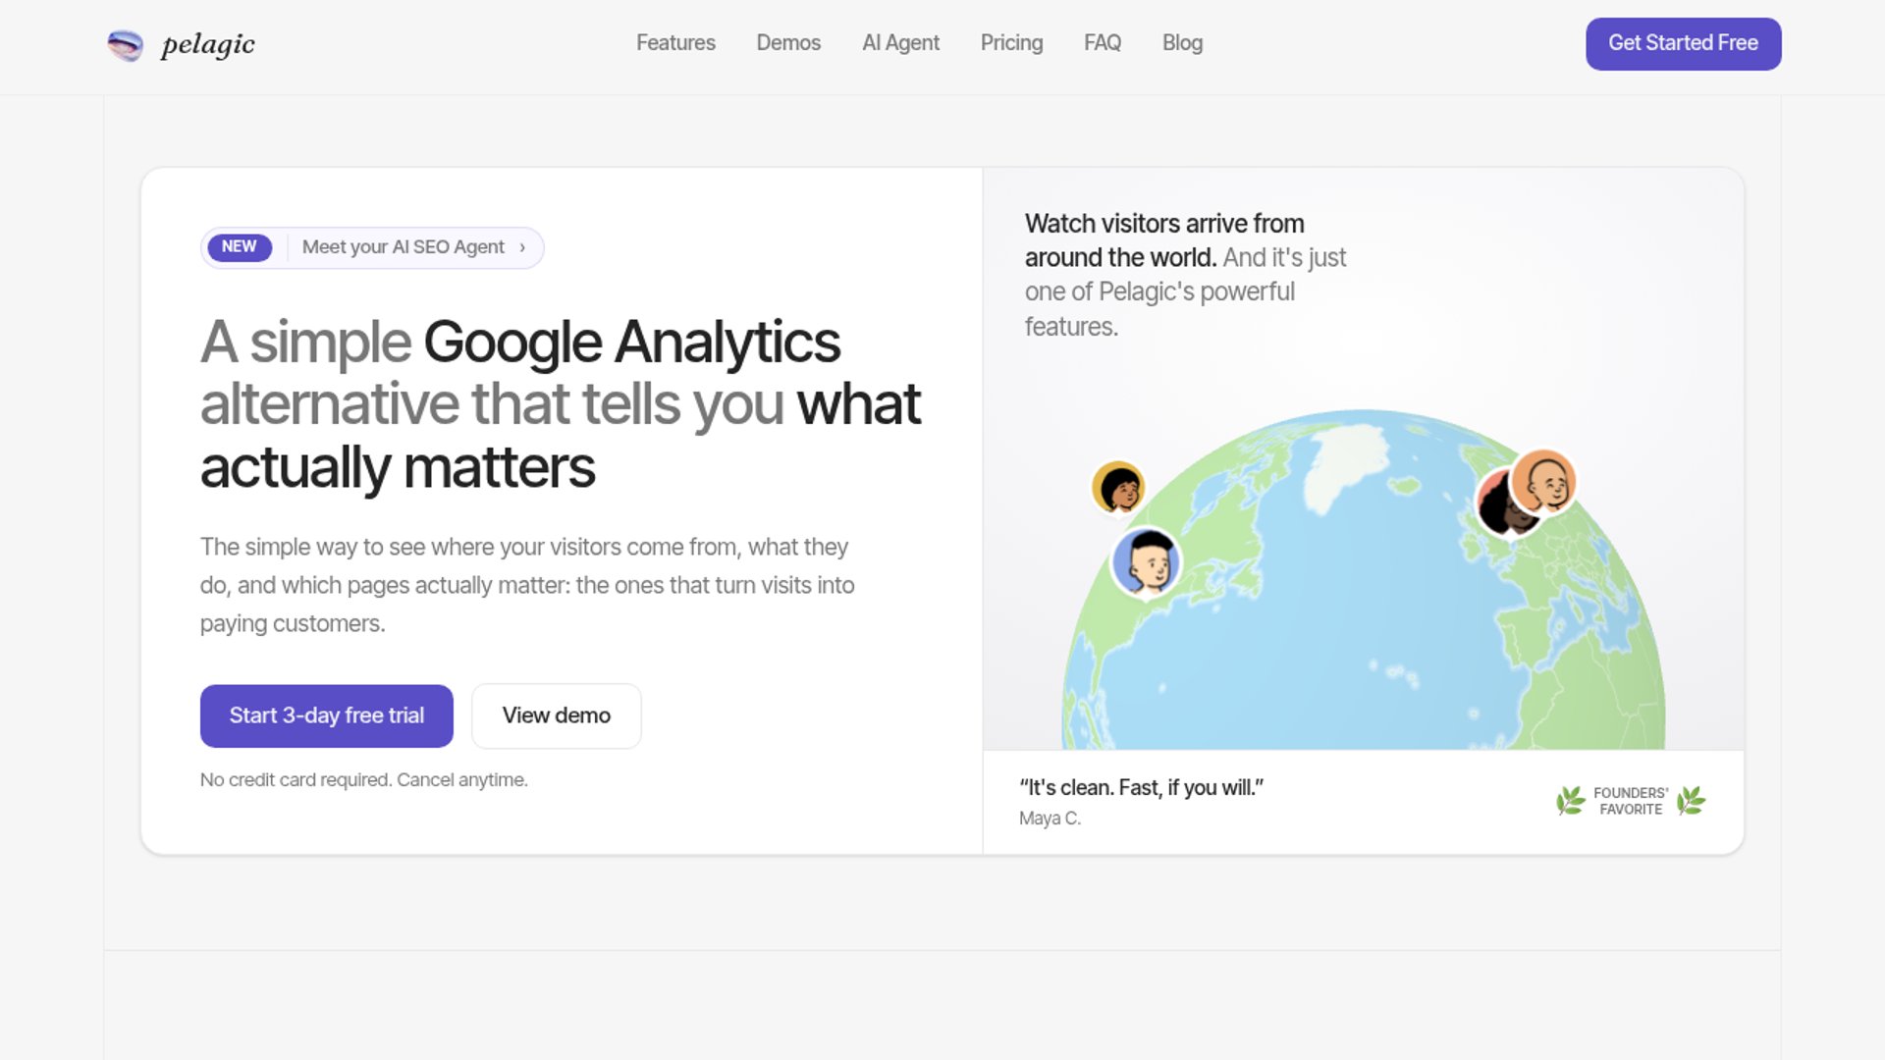Click the bald visitor avatar on orange background

(1543, 482)
